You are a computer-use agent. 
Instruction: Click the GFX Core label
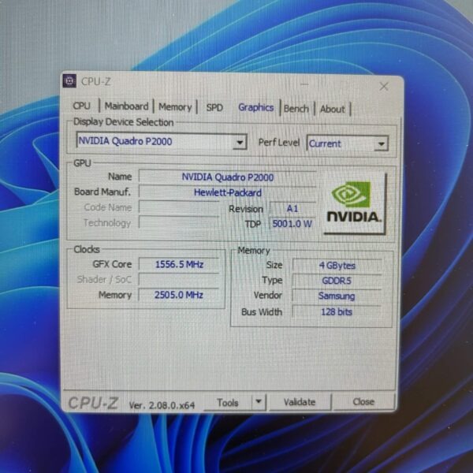click(x=112, y=264)
